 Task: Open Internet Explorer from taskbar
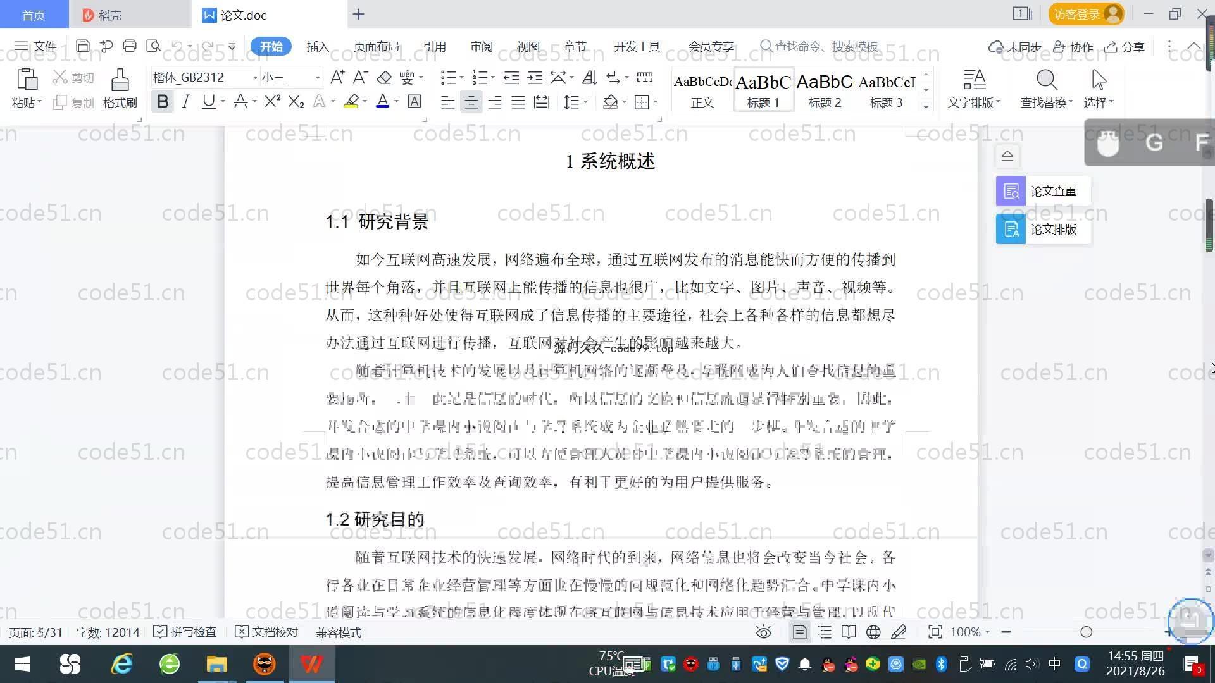pos(121,664)
